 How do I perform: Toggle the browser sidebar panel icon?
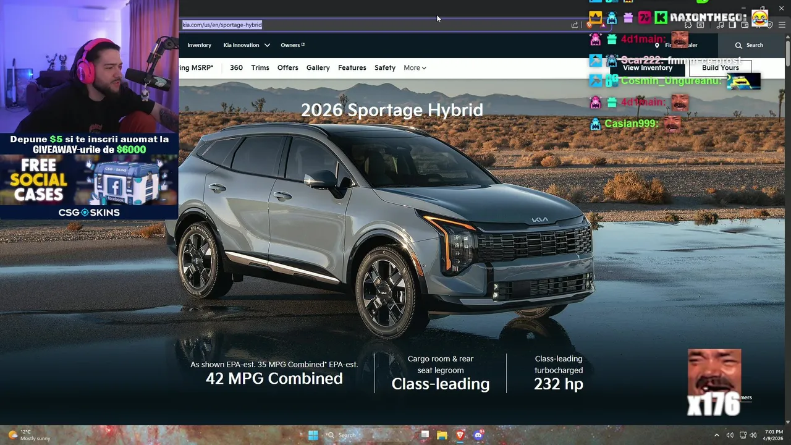(x=732, y=25)
